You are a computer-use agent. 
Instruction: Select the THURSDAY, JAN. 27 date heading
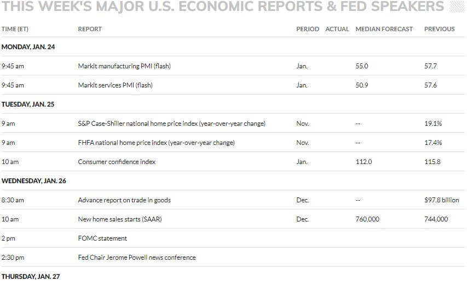click(31, 277)
